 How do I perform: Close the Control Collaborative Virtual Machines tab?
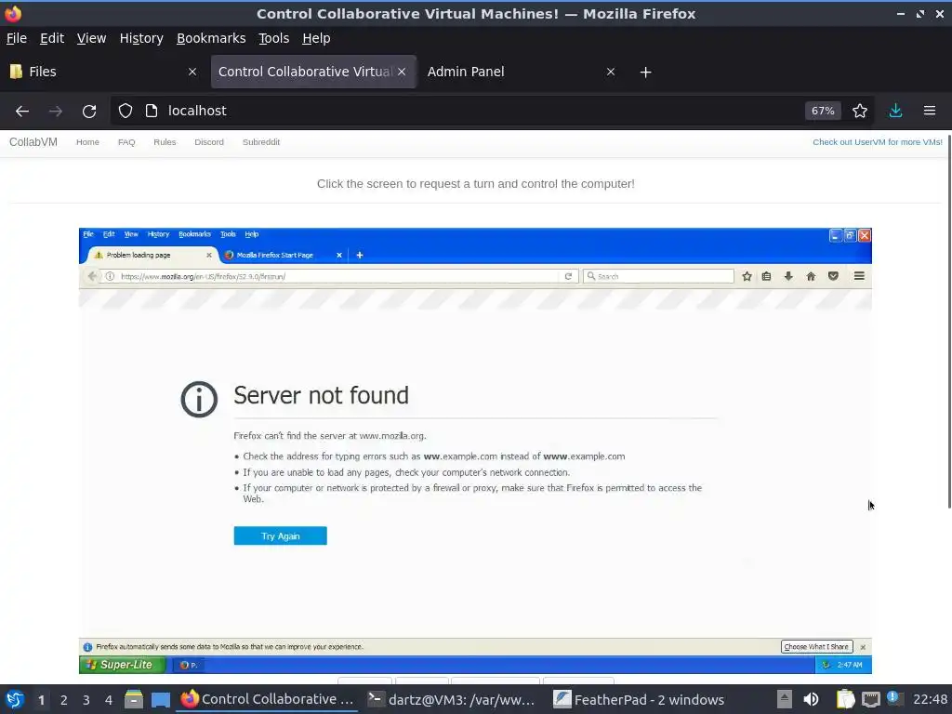click(402, 72)
